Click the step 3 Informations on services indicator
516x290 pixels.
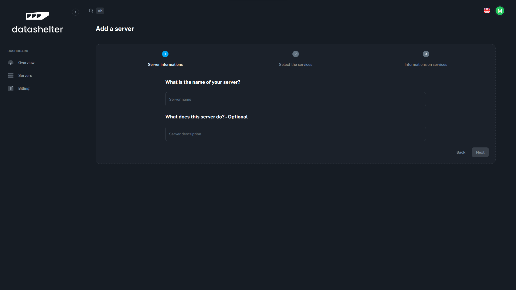(x=426, y=54)
